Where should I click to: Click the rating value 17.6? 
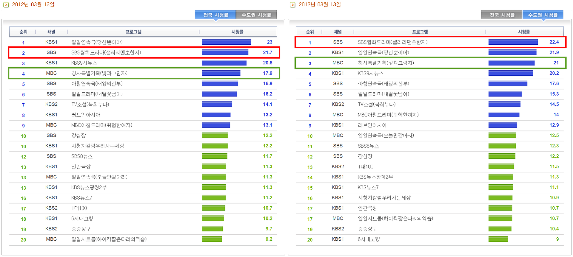[x=554, y=84]
